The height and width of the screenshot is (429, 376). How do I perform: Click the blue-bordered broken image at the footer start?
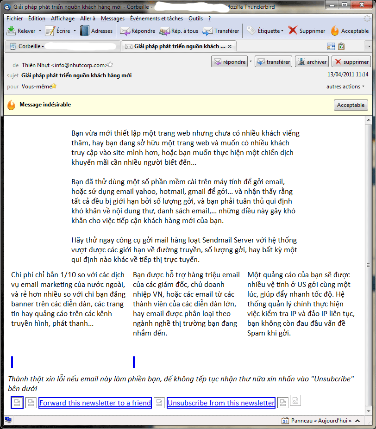click(17, 403)
